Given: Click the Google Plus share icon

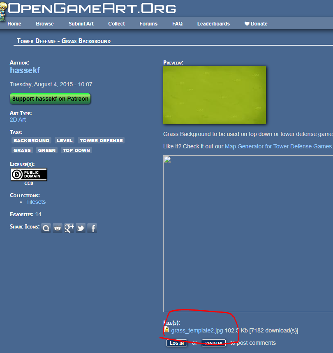Looking at the screenshot, I should [69, 228].
